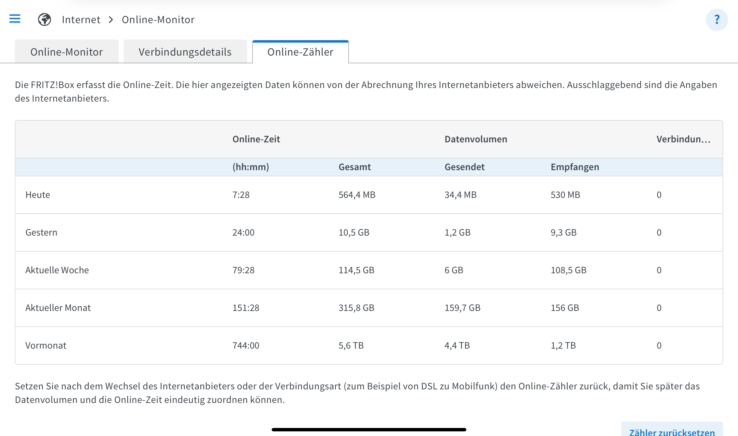
Task: Select the Online-Zähler tab
Action: point(300,52)
